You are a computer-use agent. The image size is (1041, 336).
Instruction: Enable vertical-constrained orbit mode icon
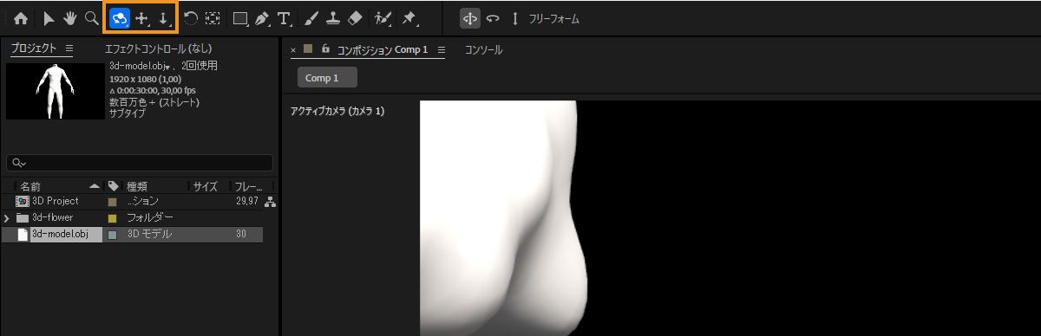515,18
